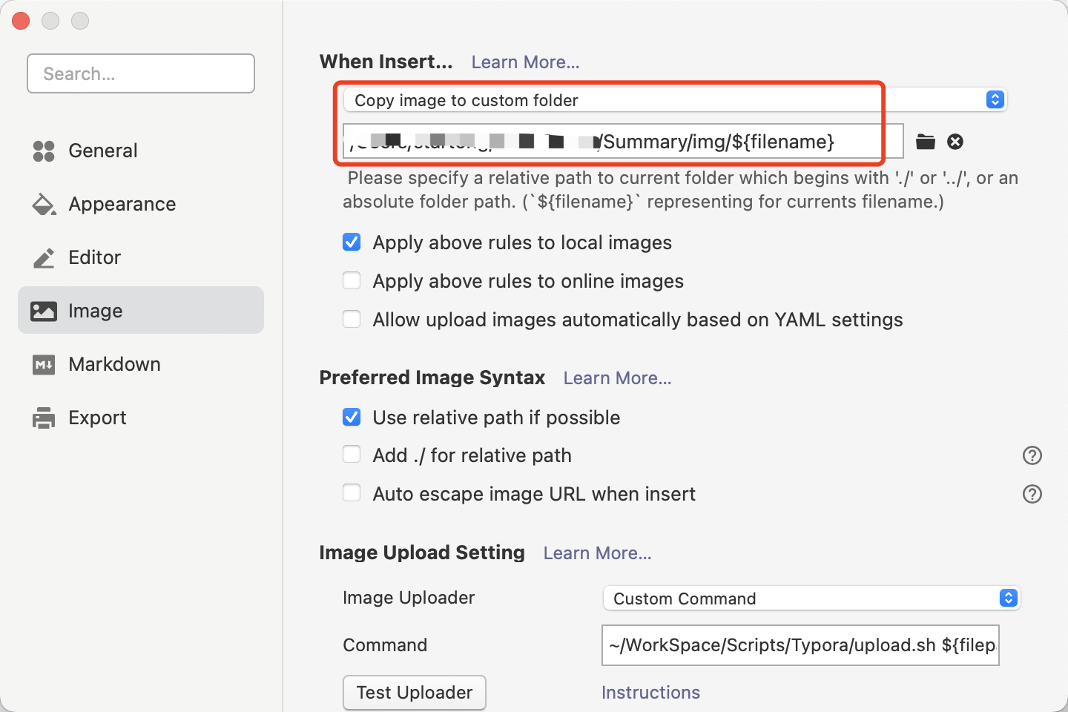Screen dimensions: 1068x712
Task: Click the Export printer icon
Action: [44, 418]
